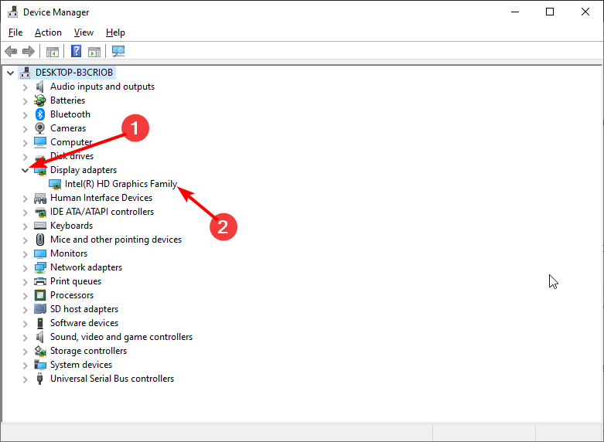The height and width of the screenshot is (442, 604).
Task: Expand the Universal Serial Bus controllers chevron
Action: click(x=25, y=379)
